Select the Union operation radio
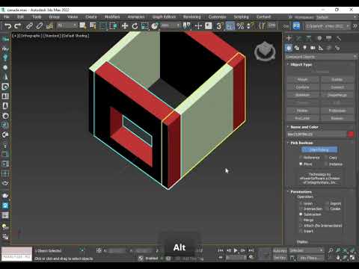The image size is (359, 269). click(x=301, y=203)
